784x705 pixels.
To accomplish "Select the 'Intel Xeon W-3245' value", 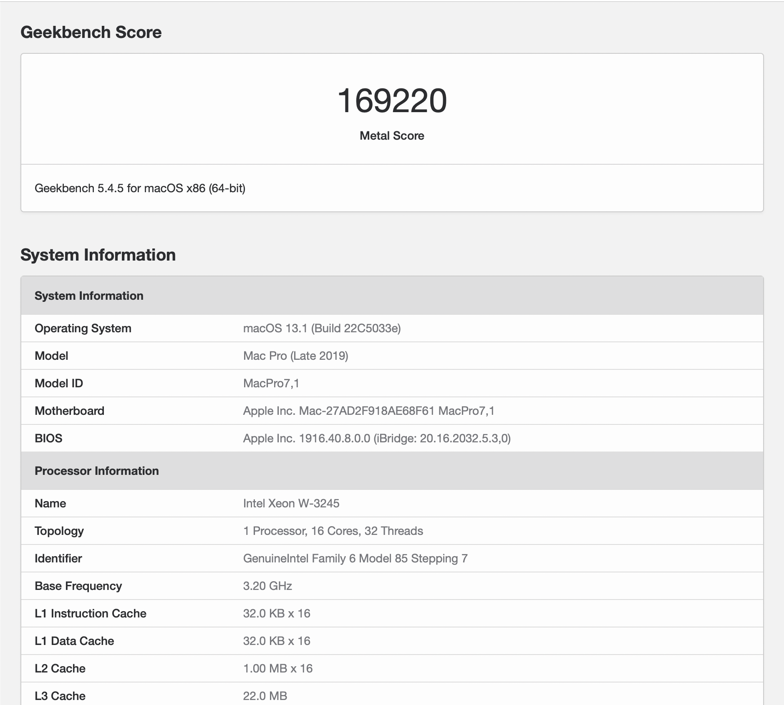I will (291, 503).
